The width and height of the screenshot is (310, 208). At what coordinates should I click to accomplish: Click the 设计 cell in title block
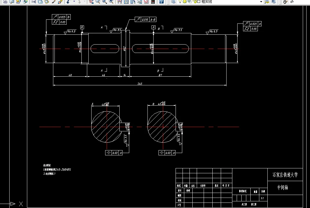tap(180, 191)
